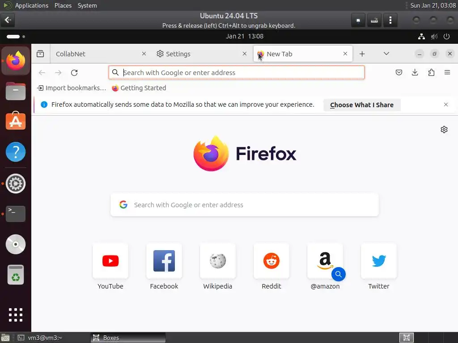Open Firefox from the Ubuntu dock
The image size is (458, 343).
coord(16,61)
